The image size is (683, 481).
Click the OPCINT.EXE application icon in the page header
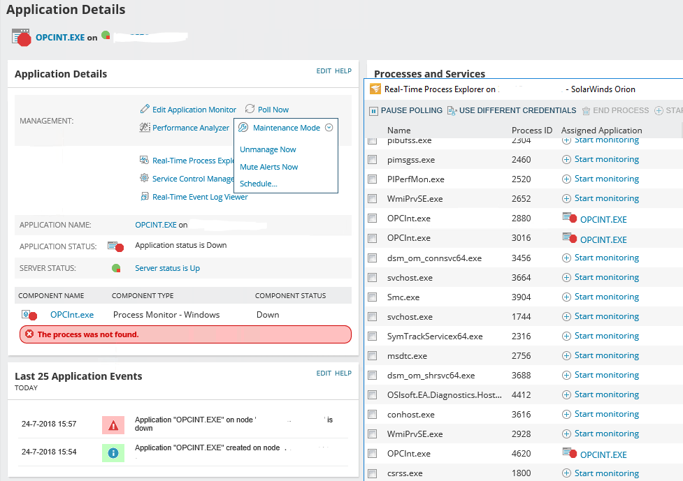[x=22, y=38]
